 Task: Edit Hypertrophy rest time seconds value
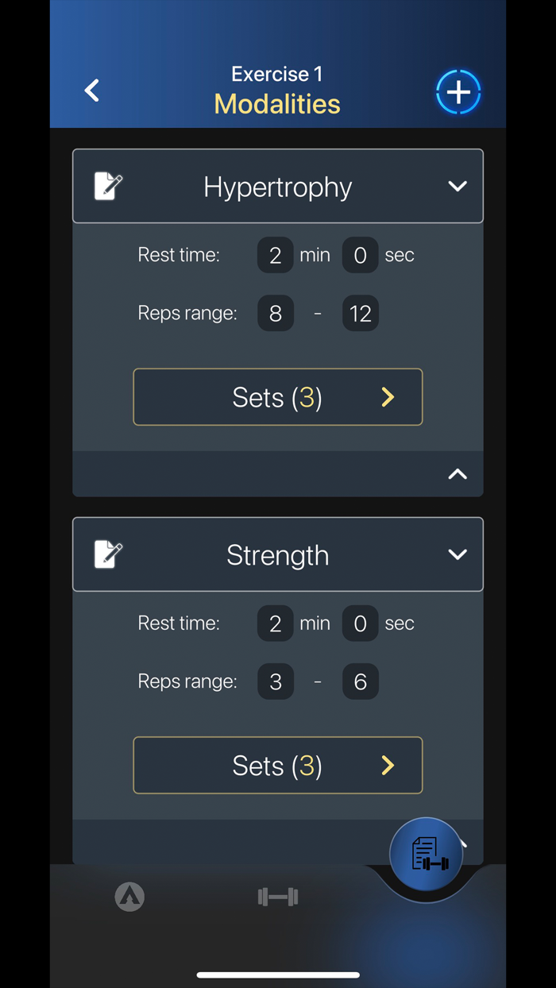(x=360, y=255)
